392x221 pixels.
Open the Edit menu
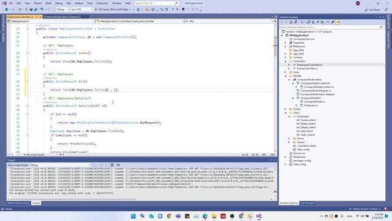coord(19,3)
